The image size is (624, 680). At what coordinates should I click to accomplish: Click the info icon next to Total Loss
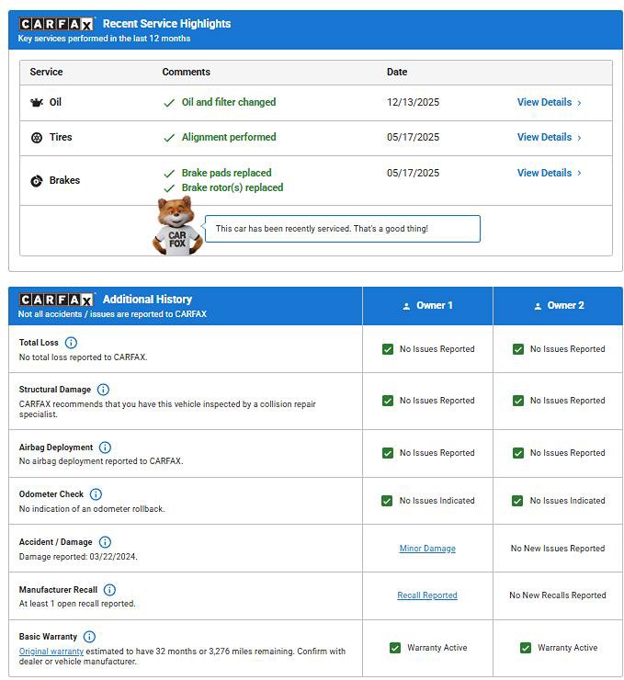coord(71,343)
